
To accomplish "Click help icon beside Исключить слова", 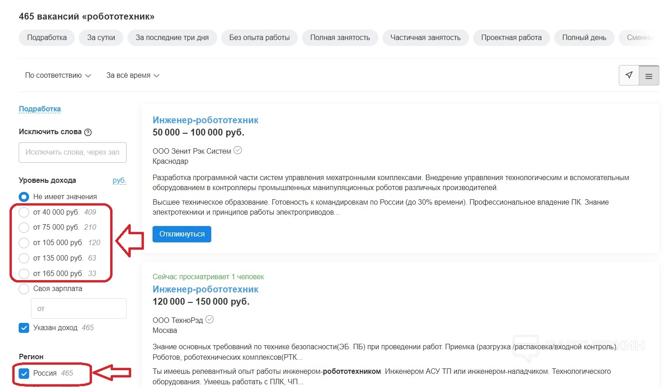I will (88, 132).
